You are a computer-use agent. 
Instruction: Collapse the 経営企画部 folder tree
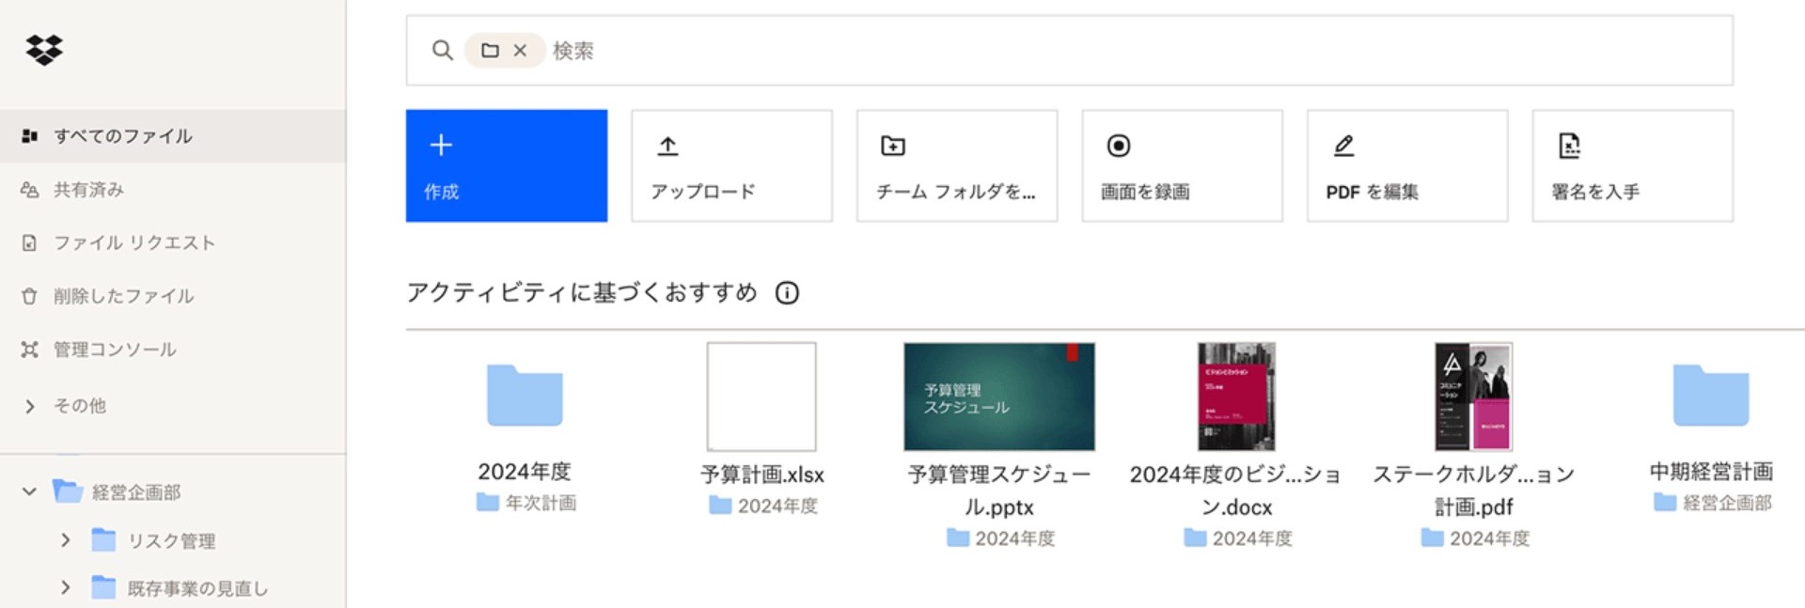[31, 491]
